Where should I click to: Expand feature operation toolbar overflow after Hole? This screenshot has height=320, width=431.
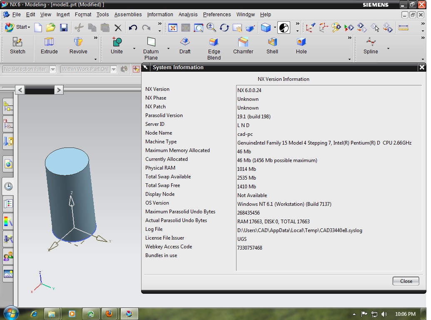click(x=349, y=38)
